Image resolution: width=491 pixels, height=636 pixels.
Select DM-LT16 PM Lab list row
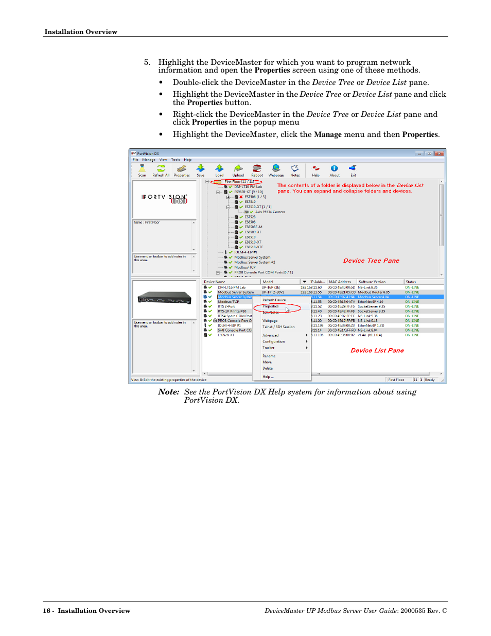(x=323, y=287)
